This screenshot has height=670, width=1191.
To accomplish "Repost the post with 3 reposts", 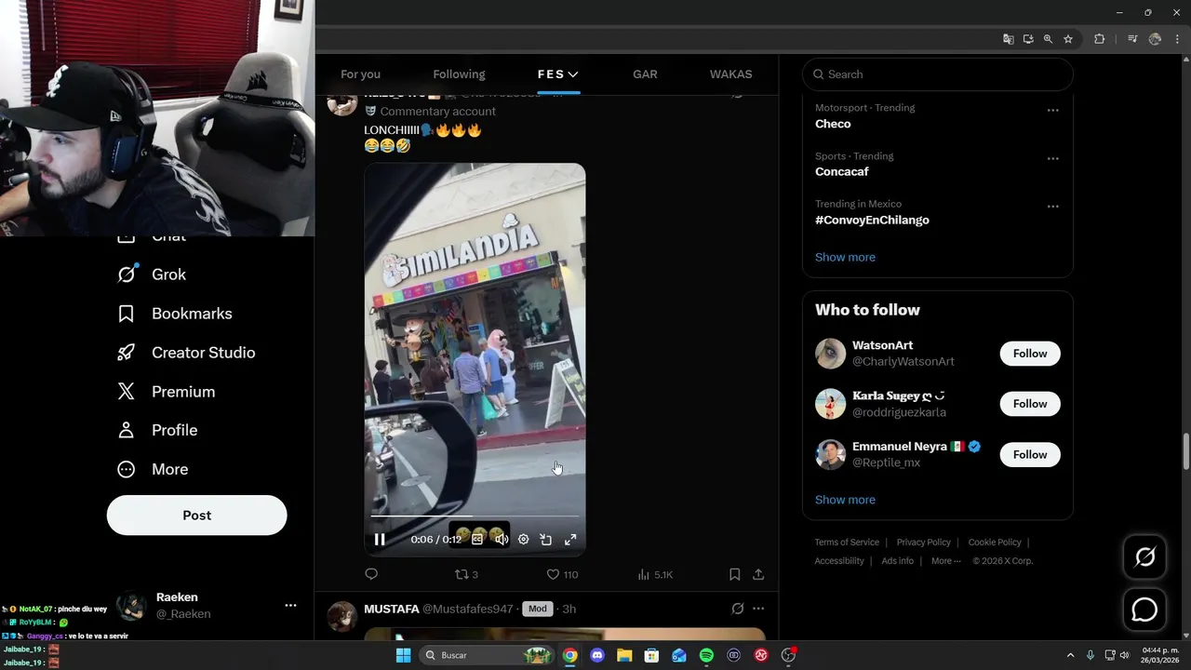I will tap(465, 574).
